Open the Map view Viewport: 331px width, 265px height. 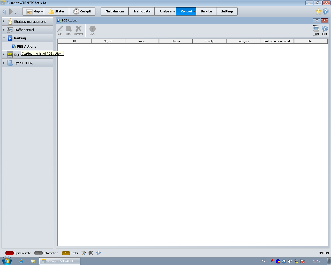pos(33,11)
